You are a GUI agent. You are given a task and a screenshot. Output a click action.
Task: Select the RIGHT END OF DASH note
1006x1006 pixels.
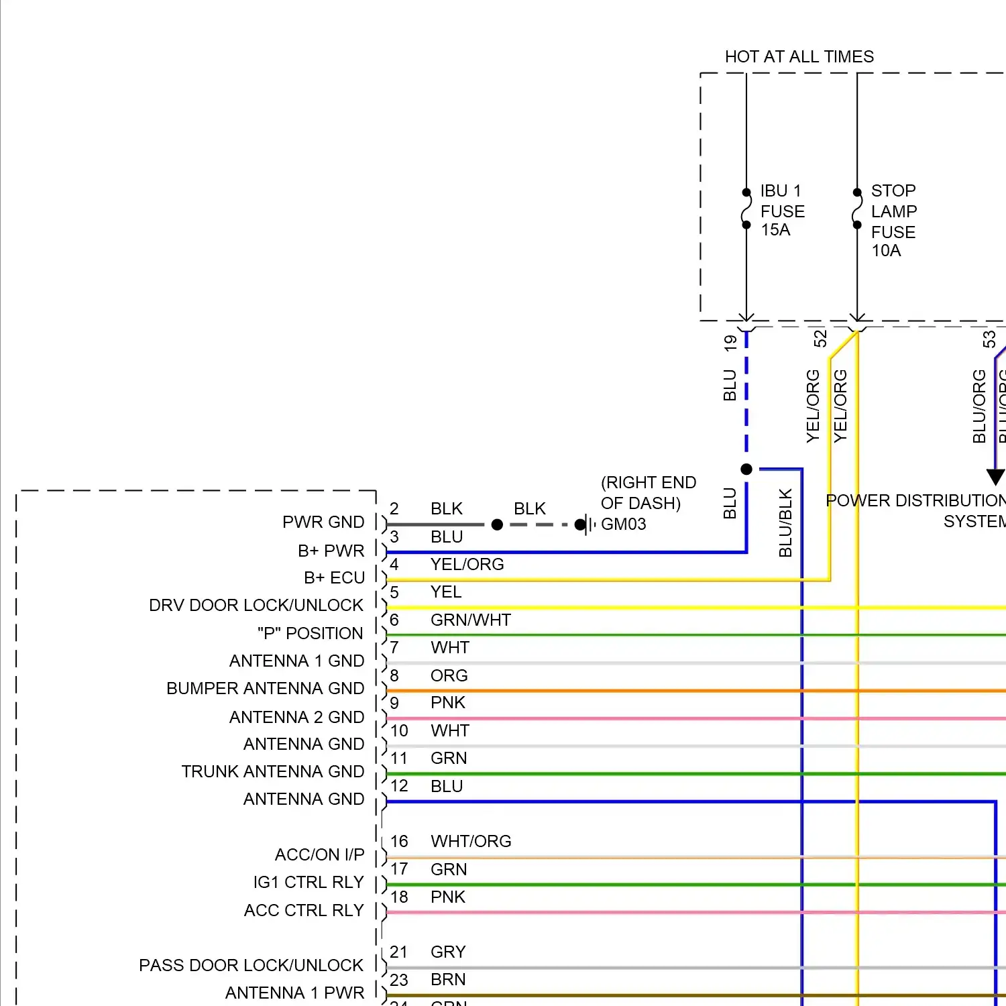tap(648, 493)
